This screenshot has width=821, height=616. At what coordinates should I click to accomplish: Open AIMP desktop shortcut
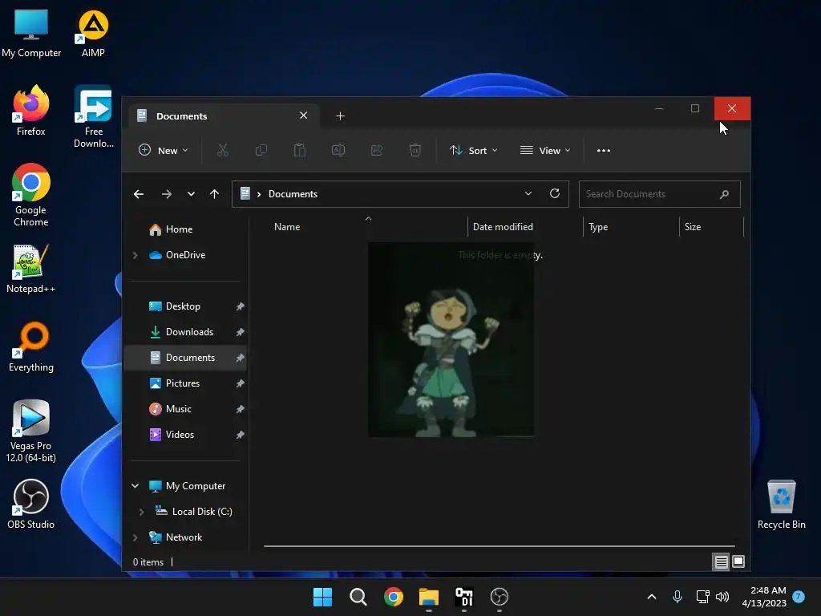93,34
